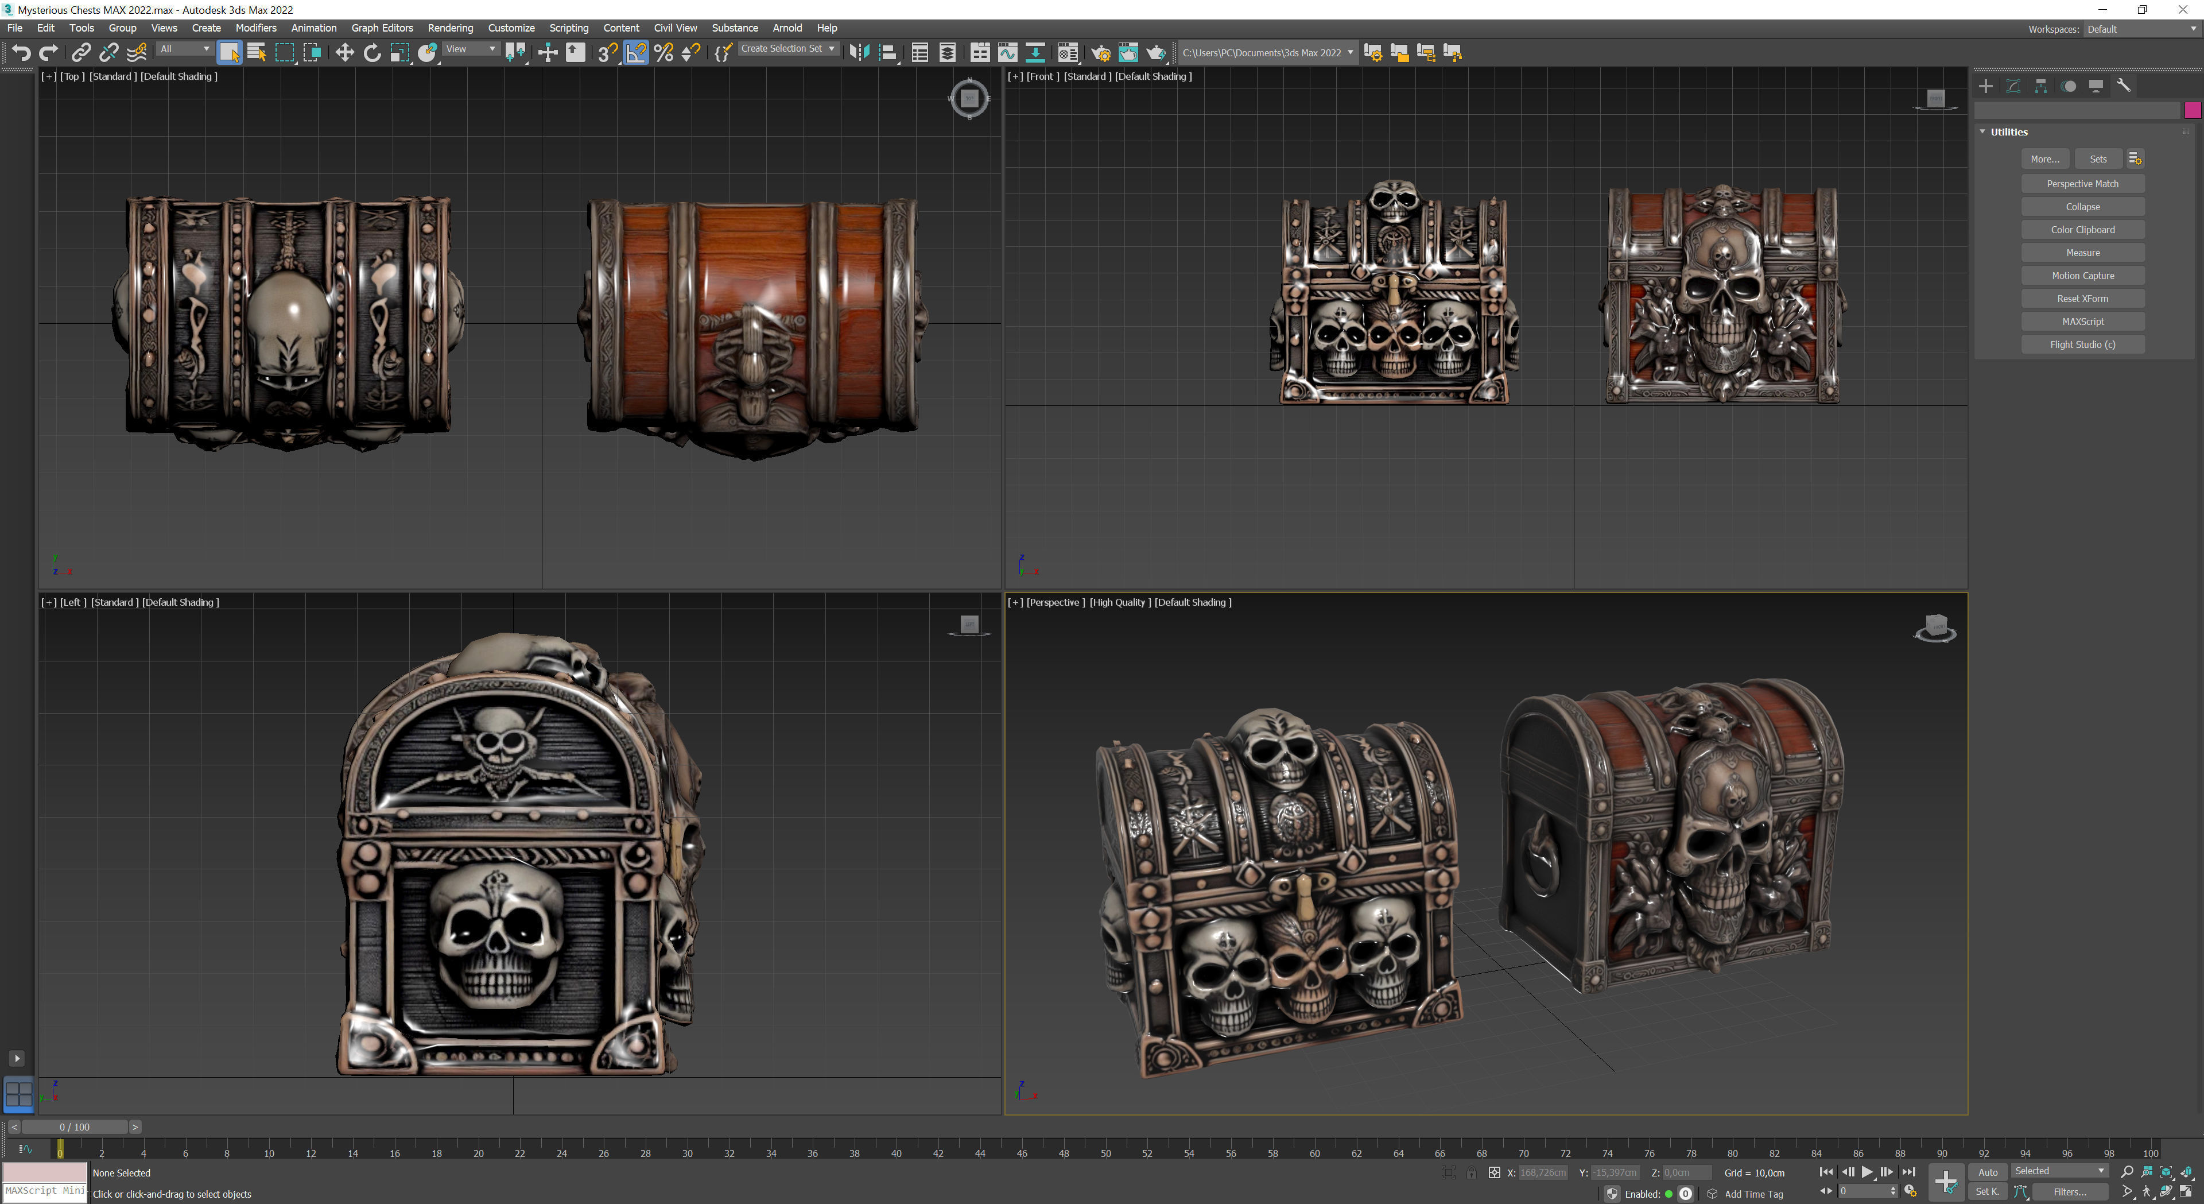Click the Redo arrow icon

[49, 52]
